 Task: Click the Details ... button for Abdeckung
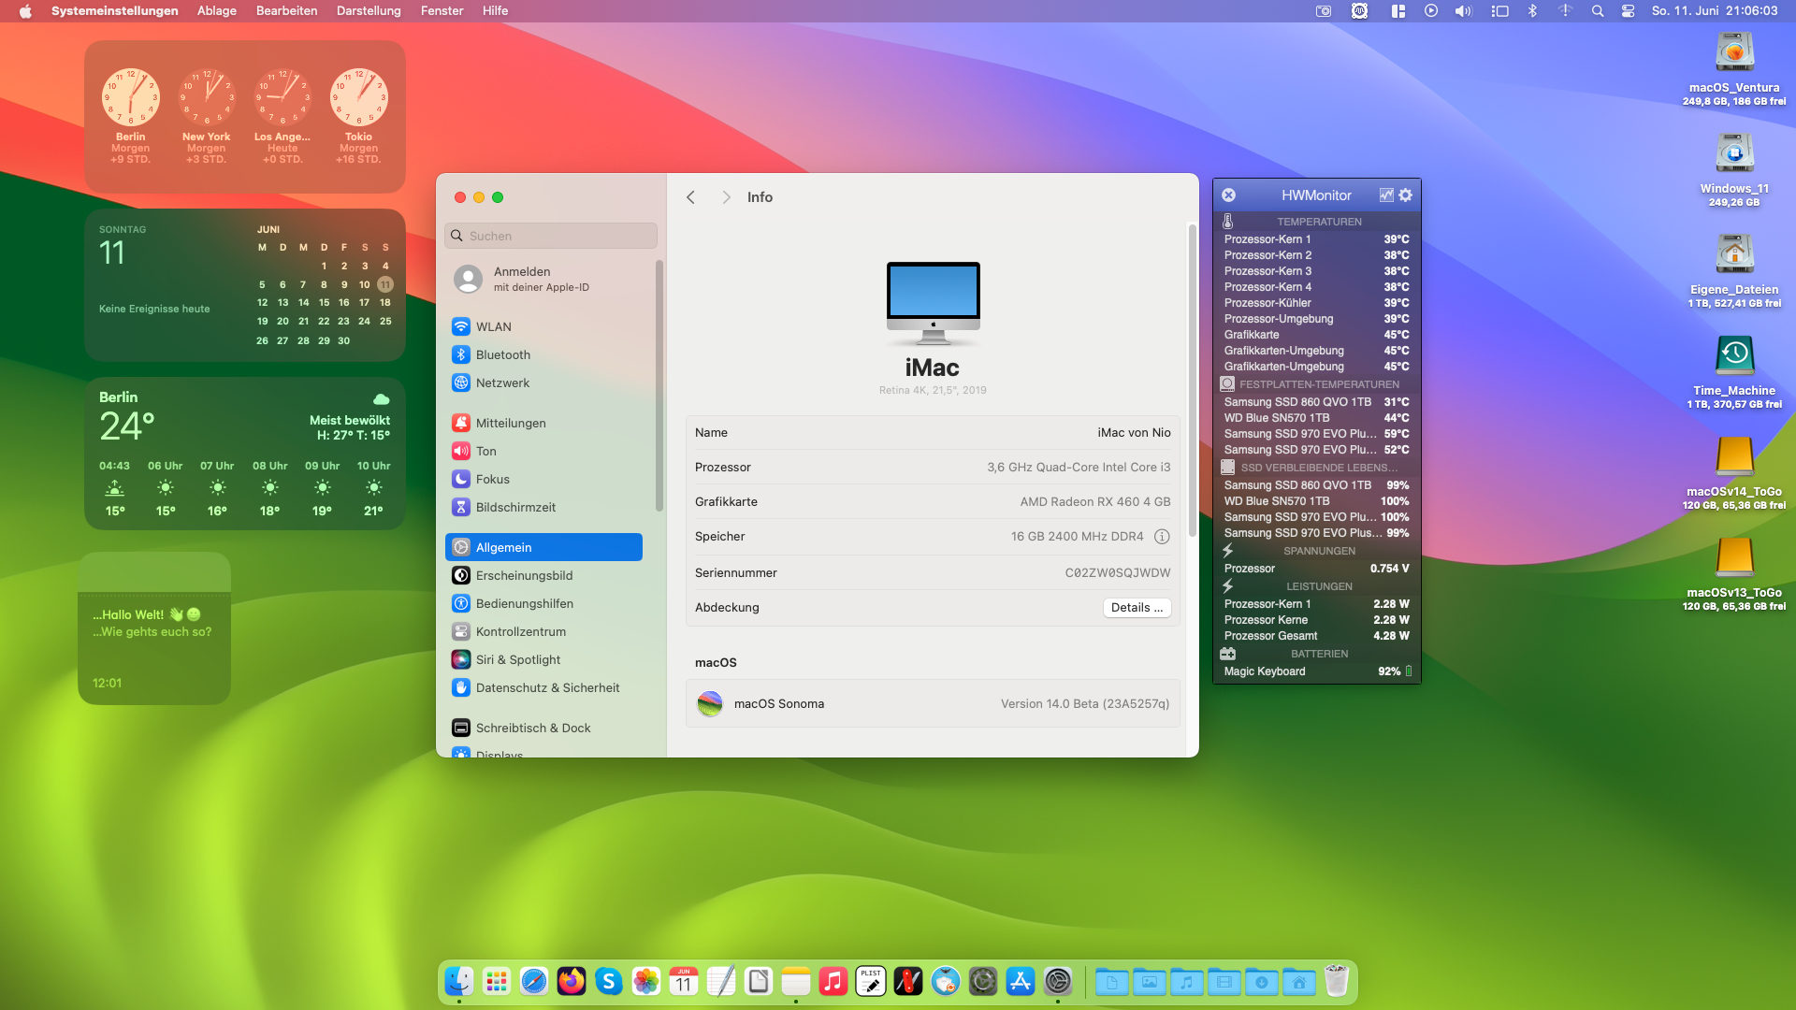click(1137, 608)
